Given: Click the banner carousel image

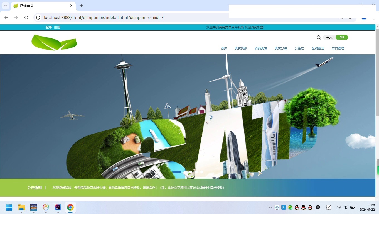Looking at the screenshot, I should [188, 117].
